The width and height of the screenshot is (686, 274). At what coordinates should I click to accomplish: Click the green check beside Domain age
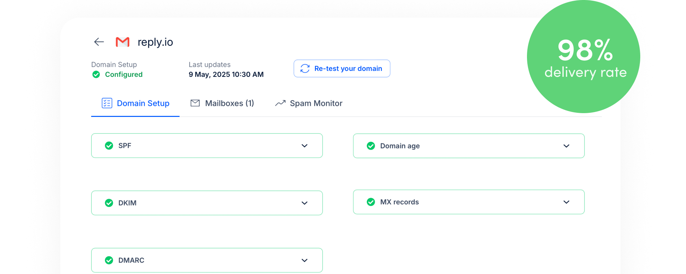coord(371,146)
